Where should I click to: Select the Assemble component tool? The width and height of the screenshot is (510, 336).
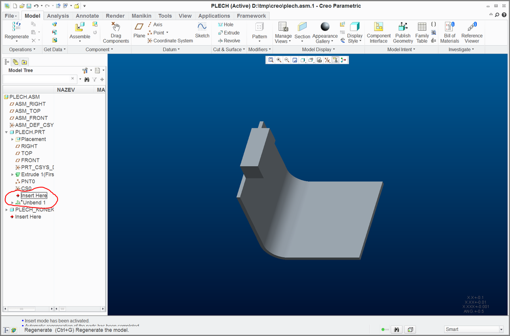[x=80, y=30]
